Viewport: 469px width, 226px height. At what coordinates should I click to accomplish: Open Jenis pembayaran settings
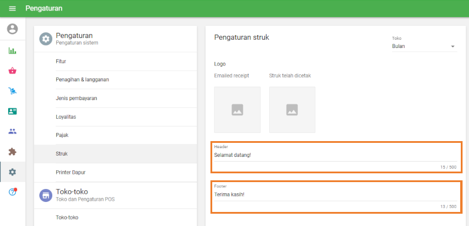click(115, 98)
